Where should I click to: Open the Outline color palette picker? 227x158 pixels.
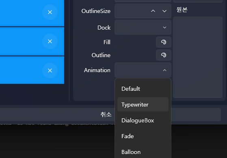point(164,55)
